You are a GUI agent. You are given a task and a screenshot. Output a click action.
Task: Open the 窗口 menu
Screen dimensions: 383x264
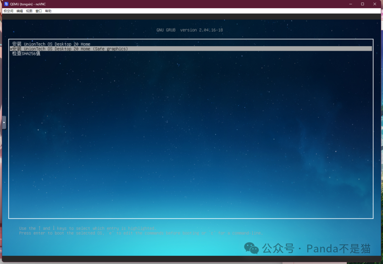[39, 11]
